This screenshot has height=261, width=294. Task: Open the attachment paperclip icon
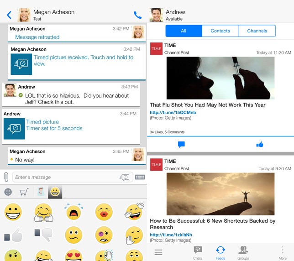pos(6,177)
